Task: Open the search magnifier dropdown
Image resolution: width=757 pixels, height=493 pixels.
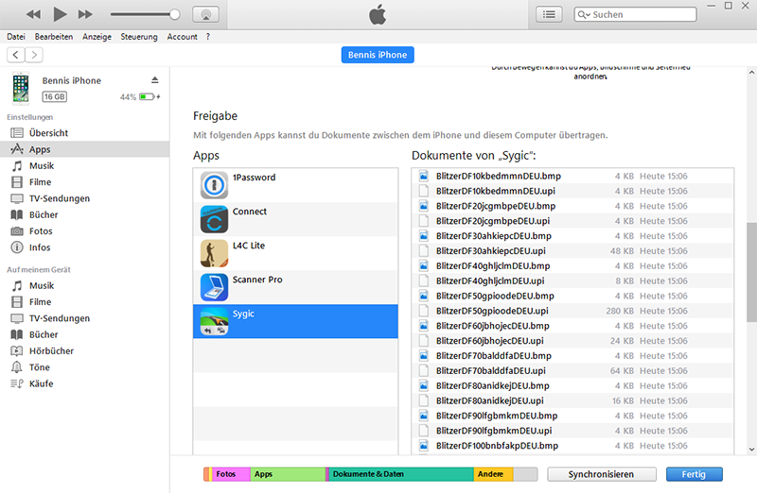Action: tap(584, 15)
